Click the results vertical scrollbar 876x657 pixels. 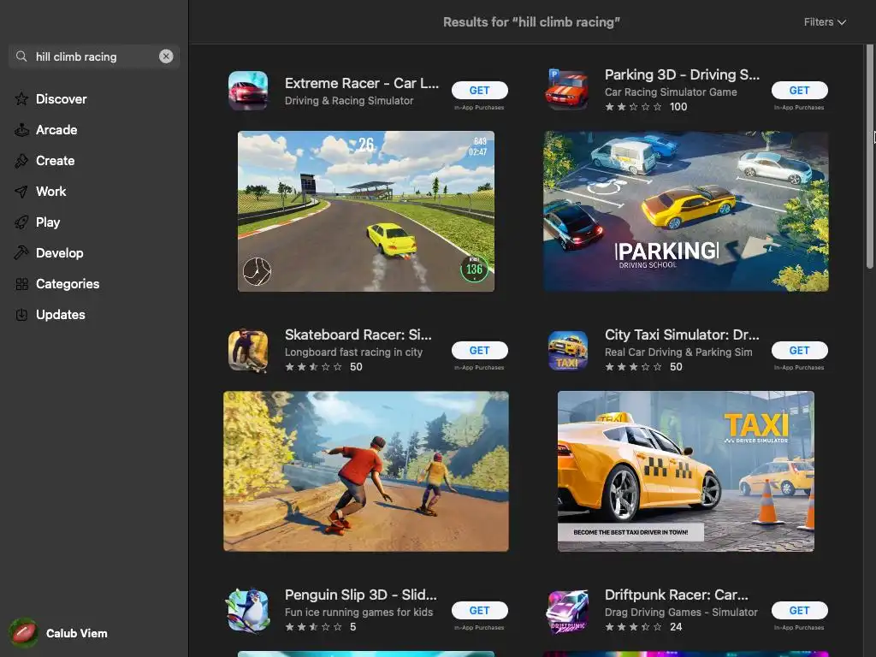(869, 157)
